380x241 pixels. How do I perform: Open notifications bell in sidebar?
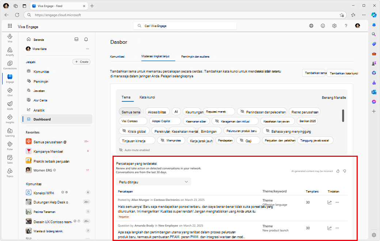(86, 39)
